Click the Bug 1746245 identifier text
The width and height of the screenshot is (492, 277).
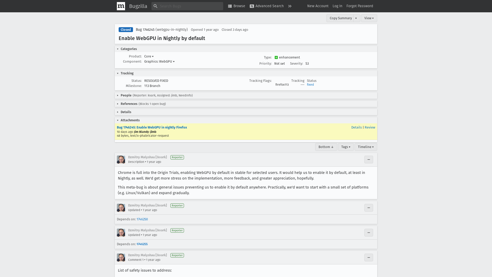pos(145,30)
